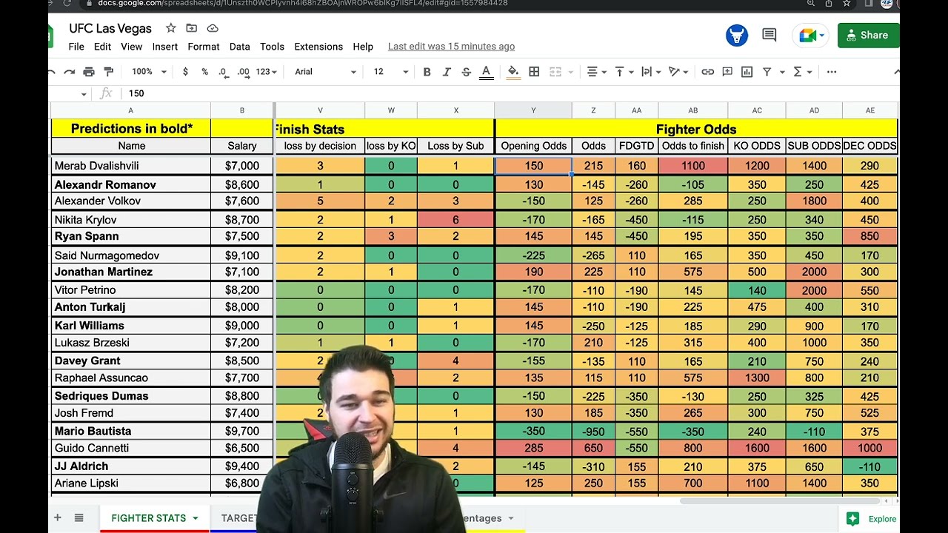The image size is (948, 533).
Task: Select the Merab Dvalishvili name cell
Action: (131, 166)
